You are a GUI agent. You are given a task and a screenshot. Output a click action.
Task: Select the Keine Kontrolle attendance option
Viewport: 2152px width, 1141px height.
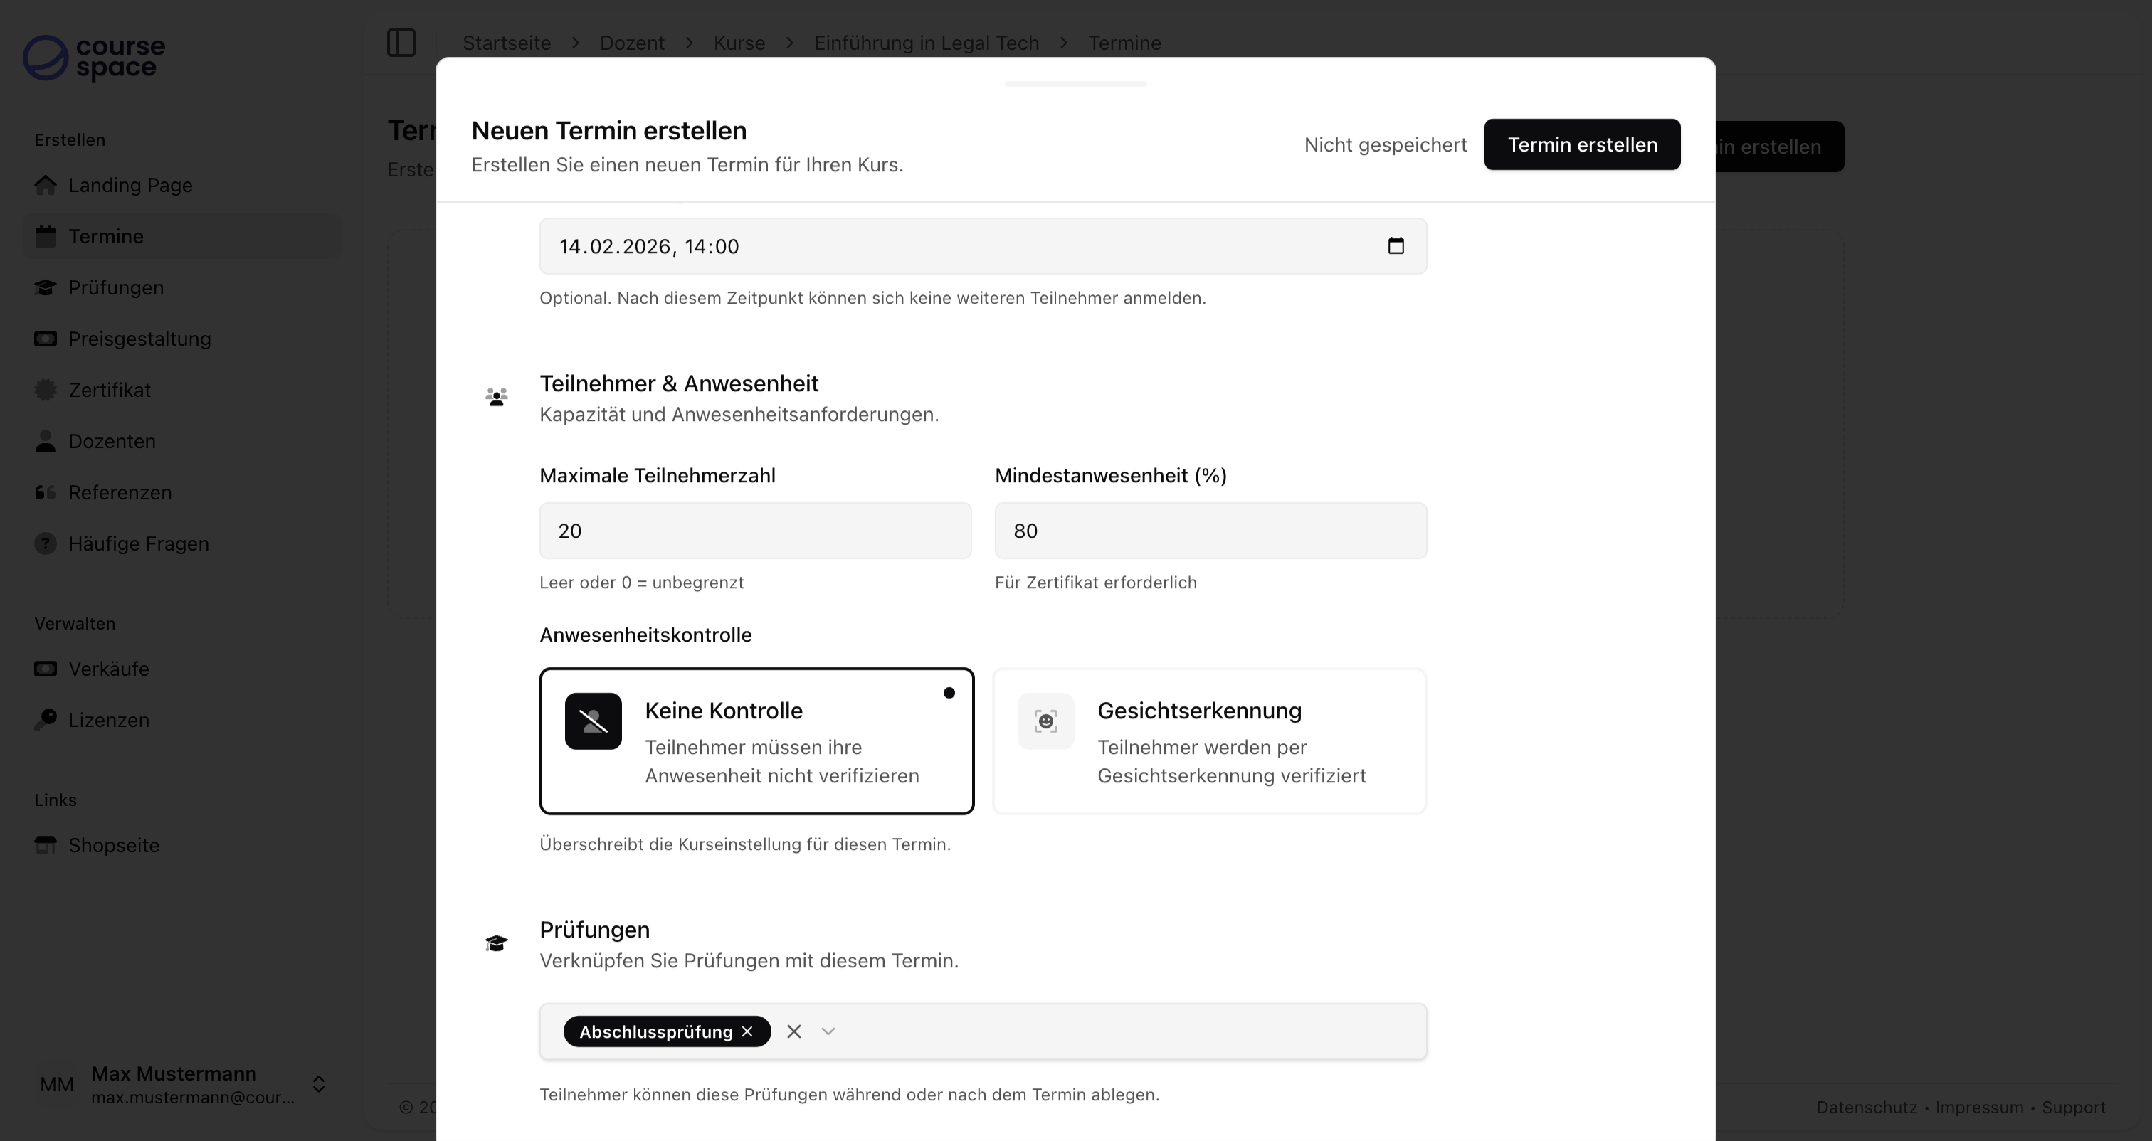756,741
